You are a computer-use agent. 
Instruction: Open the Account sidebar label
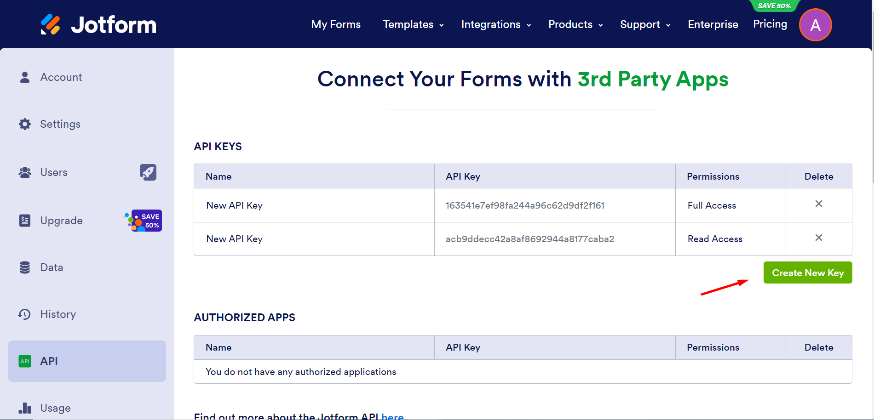pos(61,77)
